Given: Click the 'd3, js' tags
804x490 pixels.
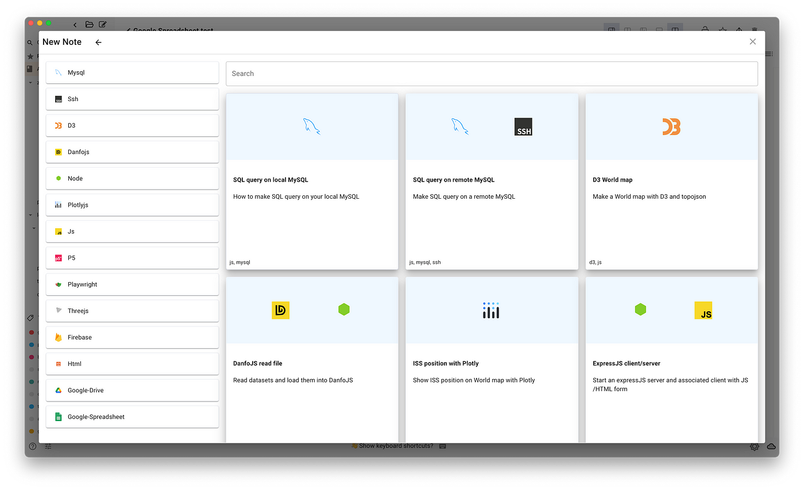Looking at the screenshot, I should 596,263.
